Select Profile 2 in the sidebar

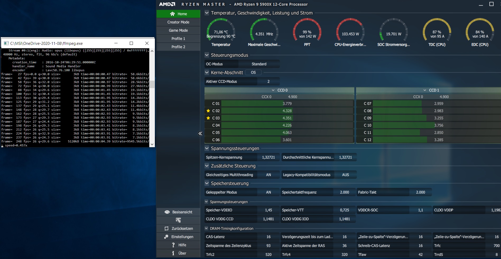178,47
